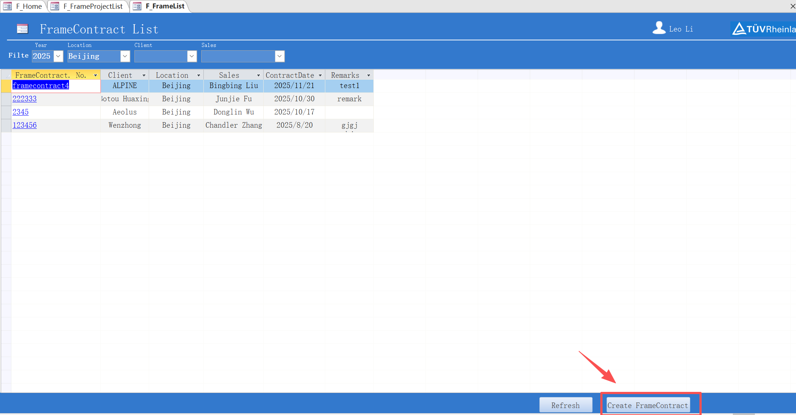Screen dimensions: 796x415
Task: Click the TÜVRheinland logo
Action: point(763,29)
